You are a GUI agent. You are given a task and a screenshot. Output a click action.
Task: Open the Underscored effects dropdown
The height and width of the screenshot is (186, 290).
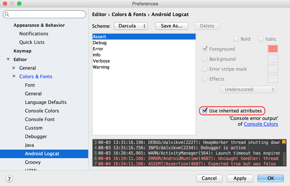click(x=249, y=89)
